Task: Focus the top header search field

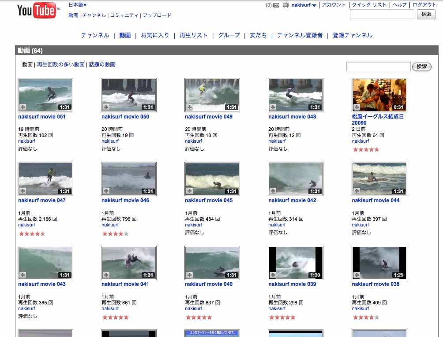Action: coord(382,14)
